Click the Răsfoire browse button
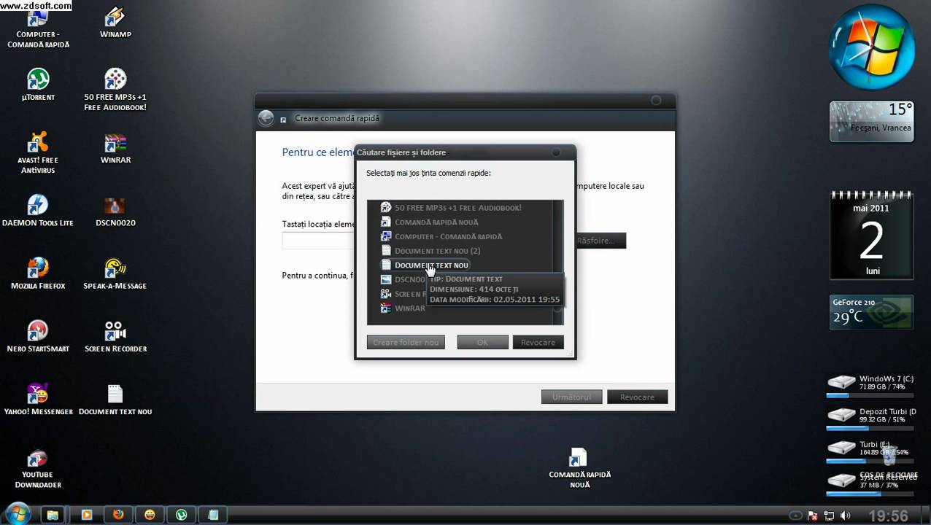The image size is (931, 525). click(x=600, y=241)
